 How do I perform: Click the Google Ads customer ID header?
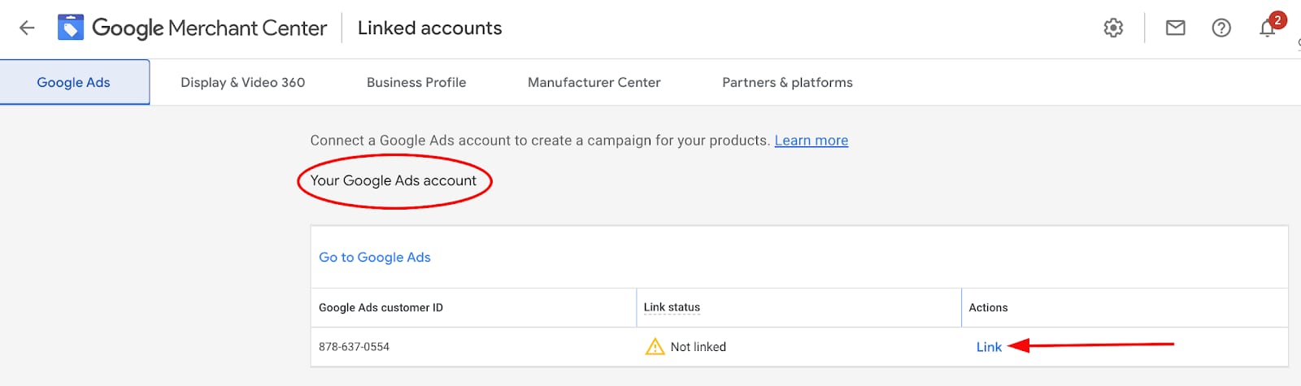(x=381, y=308)
